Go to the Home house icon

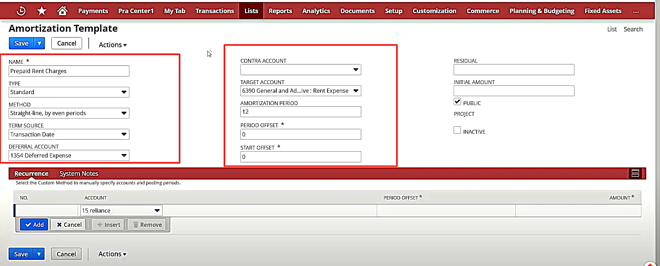pyautogui.click(x=62, y=11)
